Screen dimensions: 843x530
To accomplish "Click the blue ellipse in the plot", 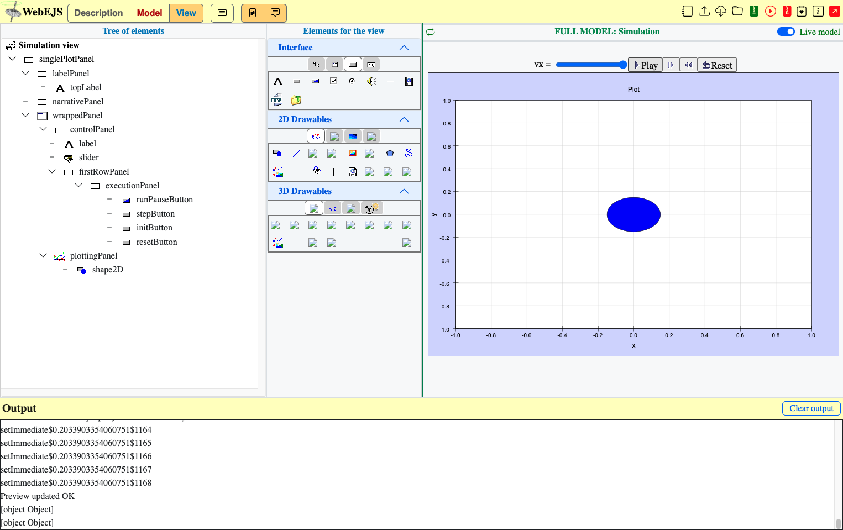I will point(633,214).
